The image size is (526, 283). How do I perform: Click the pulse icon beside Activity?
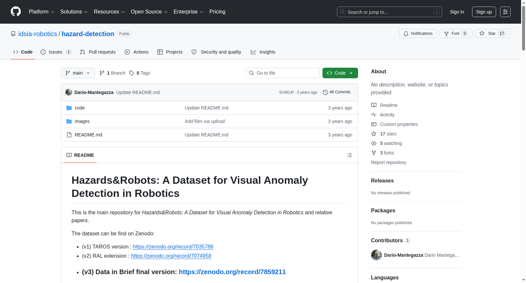point(374,115)
